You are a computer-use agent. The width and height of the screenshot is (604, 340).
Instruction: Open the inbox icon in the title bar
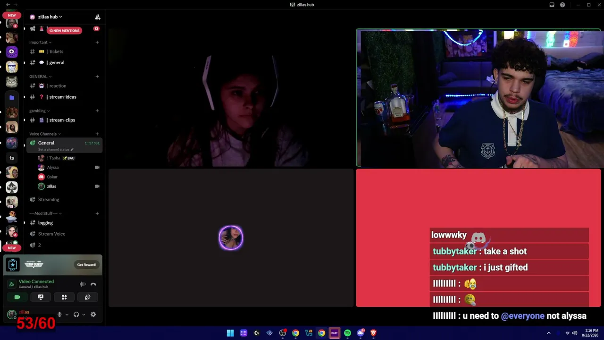click(552, 5)
